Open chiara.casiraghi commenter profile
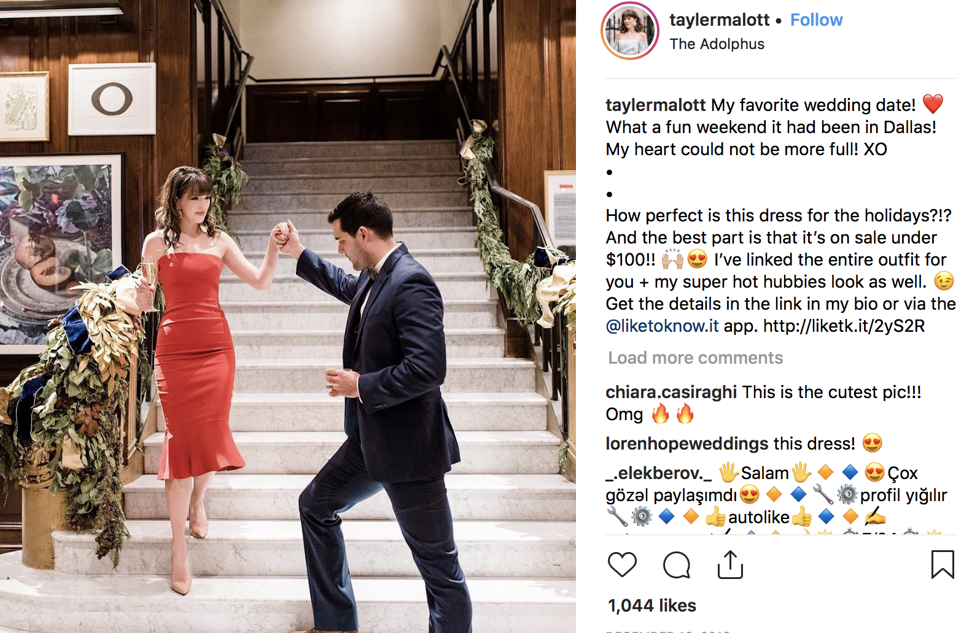 pyautogui.click(x=671, y=392)
